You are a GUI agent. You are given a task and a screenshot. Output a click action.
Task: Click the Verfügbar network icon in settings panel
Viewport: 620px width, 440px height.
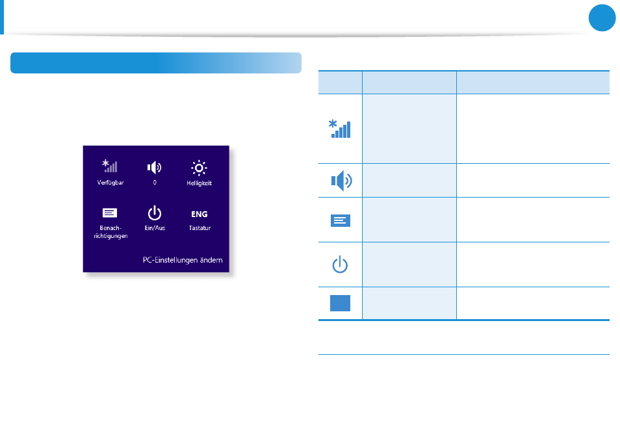point(110,166)
